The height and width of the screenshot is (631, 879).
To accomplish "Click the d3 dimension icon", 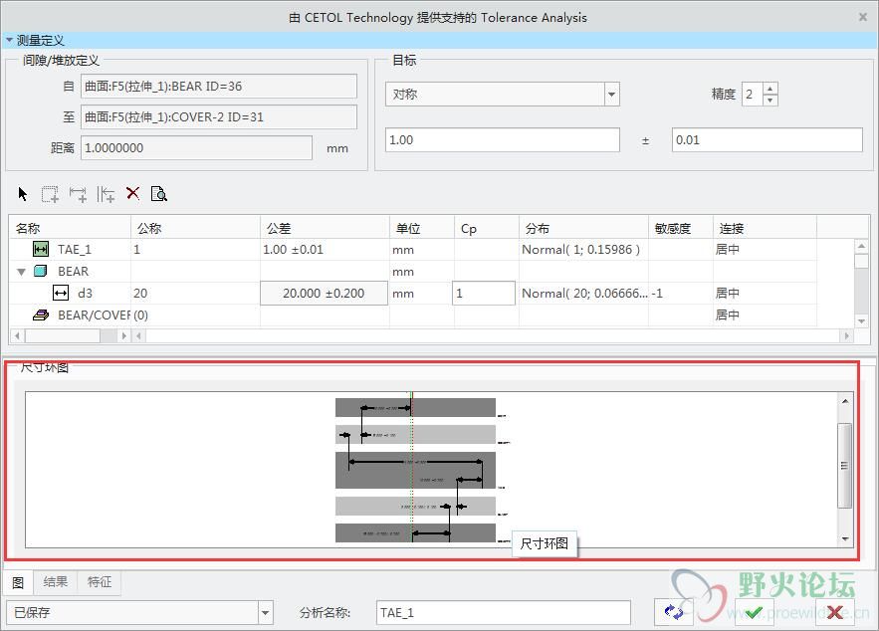I will tap(61, 293).
